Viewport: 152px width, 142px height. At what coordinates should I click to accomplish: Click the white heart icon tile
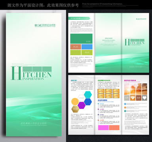tap(144, 98)
